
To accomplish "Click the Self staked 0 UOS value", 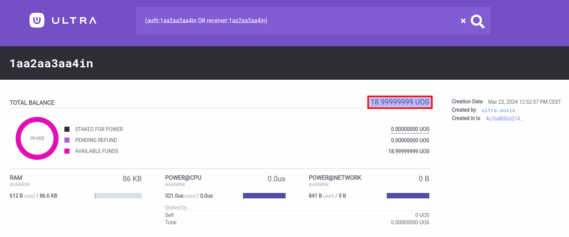I will [422, 215].
